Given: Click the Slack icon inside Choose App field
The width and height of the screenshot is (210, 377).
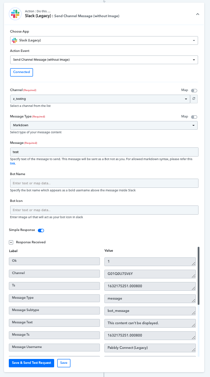Looking at the screenshot, I should click(x=15, y=40).
